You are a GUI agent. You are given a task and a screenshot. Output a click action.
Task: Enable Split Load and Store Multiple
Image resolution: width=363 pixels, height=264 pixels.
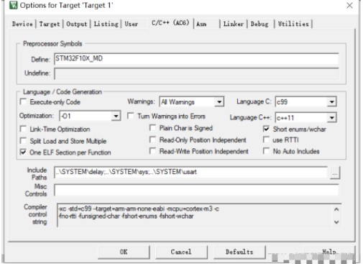tap(23, 140)
